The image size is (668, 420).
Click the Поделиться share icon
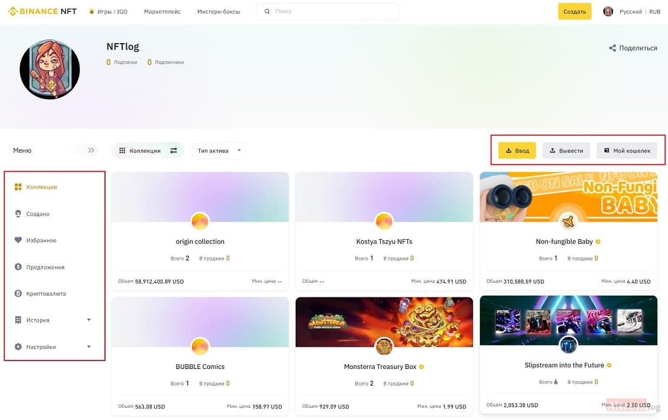pyautogui.click(x=613, y=48)
